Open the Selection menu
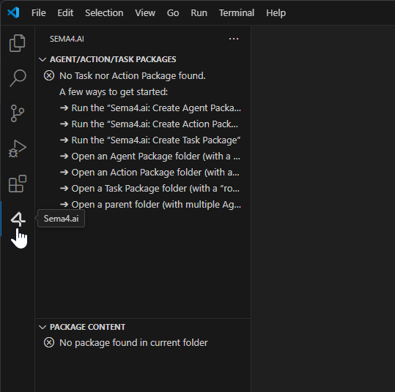 [104, 13]
